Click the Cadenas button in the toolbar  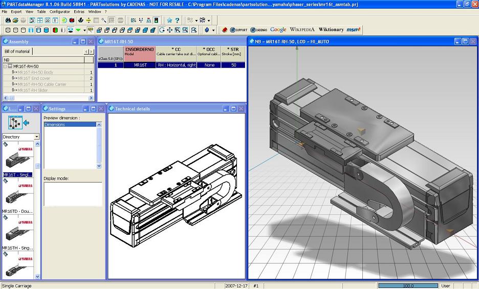coord(258,30)
